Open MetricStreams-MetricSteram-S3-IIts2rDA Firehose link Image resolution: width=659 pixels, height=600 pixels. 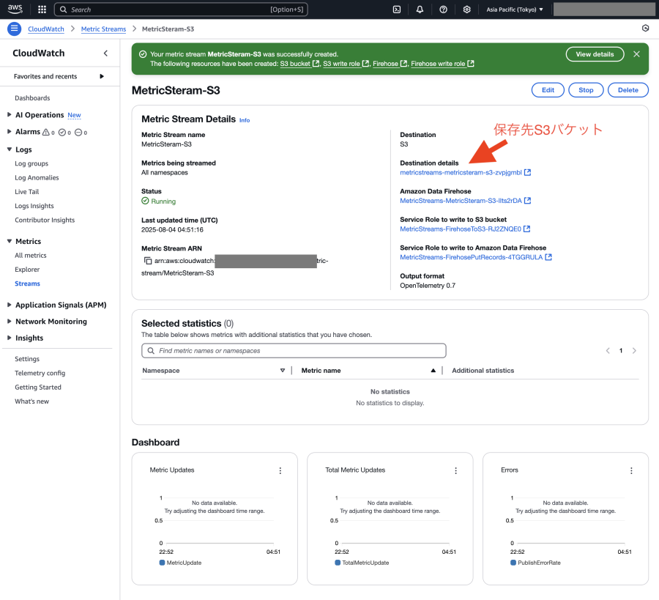[x=465, y=201]
